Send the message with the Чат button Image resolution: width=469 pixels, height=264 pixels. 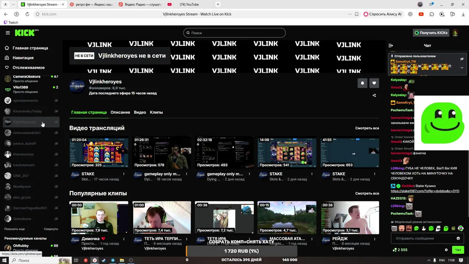[458, 250]
